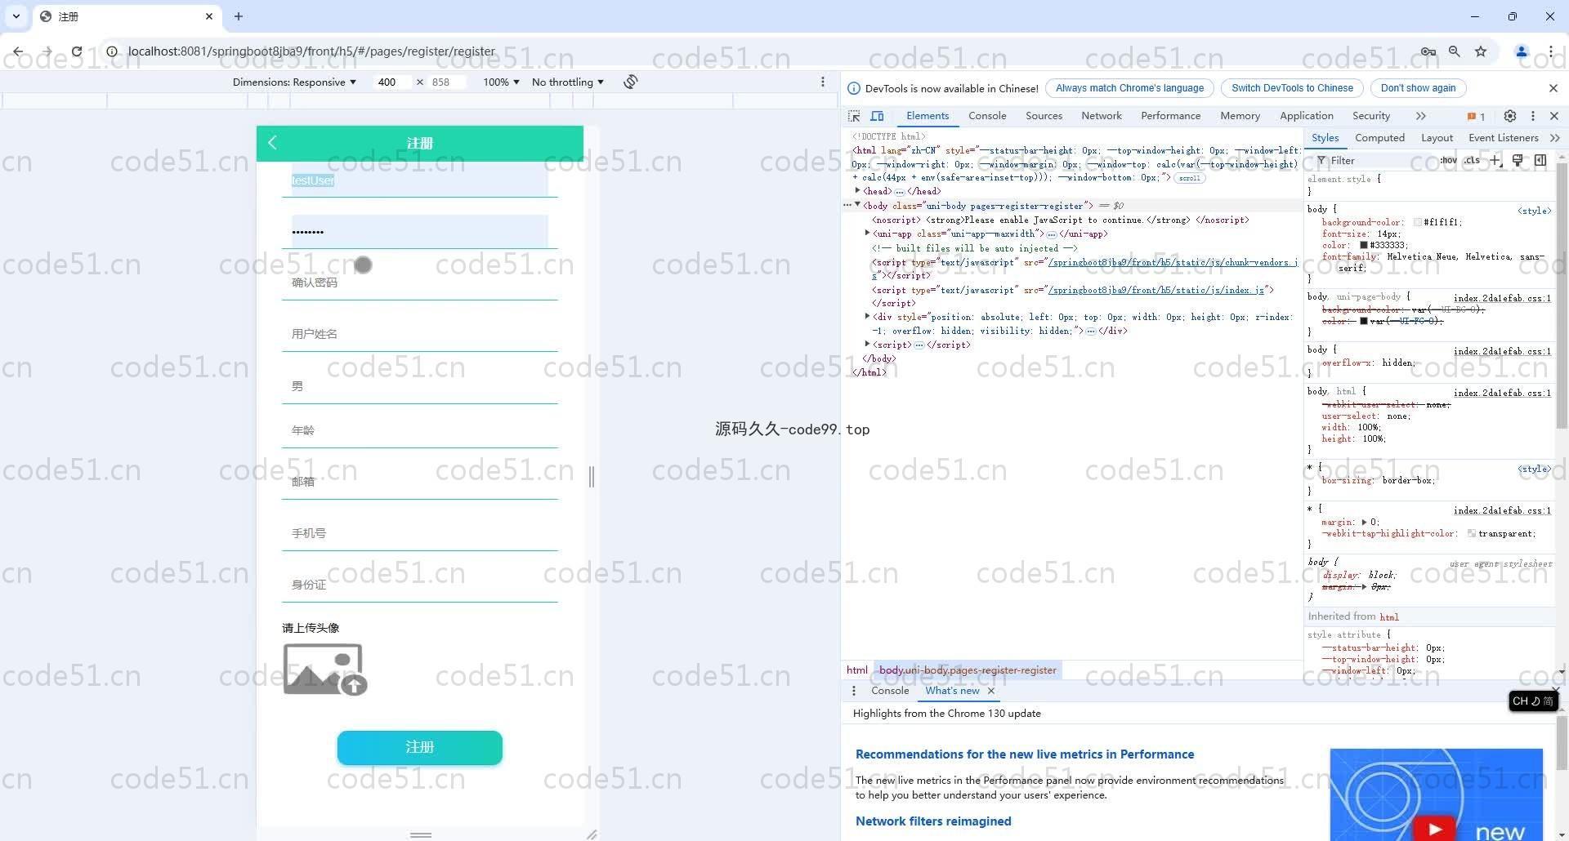Click the inspect element picker icon

point(854,116)
